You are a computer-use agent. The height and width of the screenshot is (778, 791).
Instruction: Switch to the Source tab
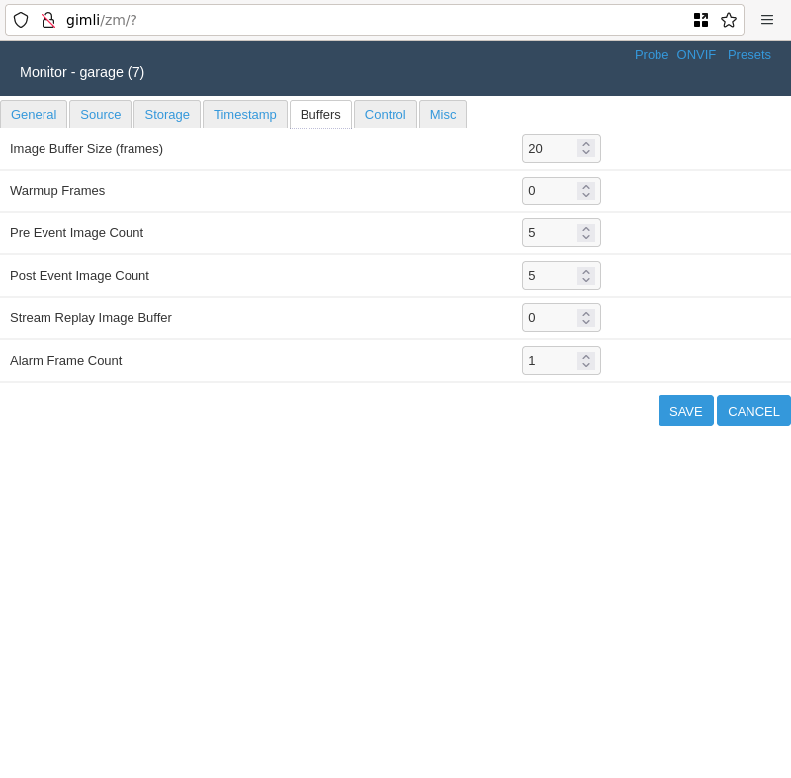click(x=101, y=114)
